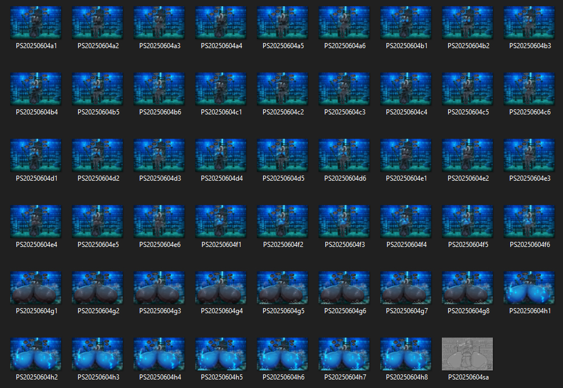Select the PS20250604d5 thumbnail
The image size is (563, 388).
point(282,155)
